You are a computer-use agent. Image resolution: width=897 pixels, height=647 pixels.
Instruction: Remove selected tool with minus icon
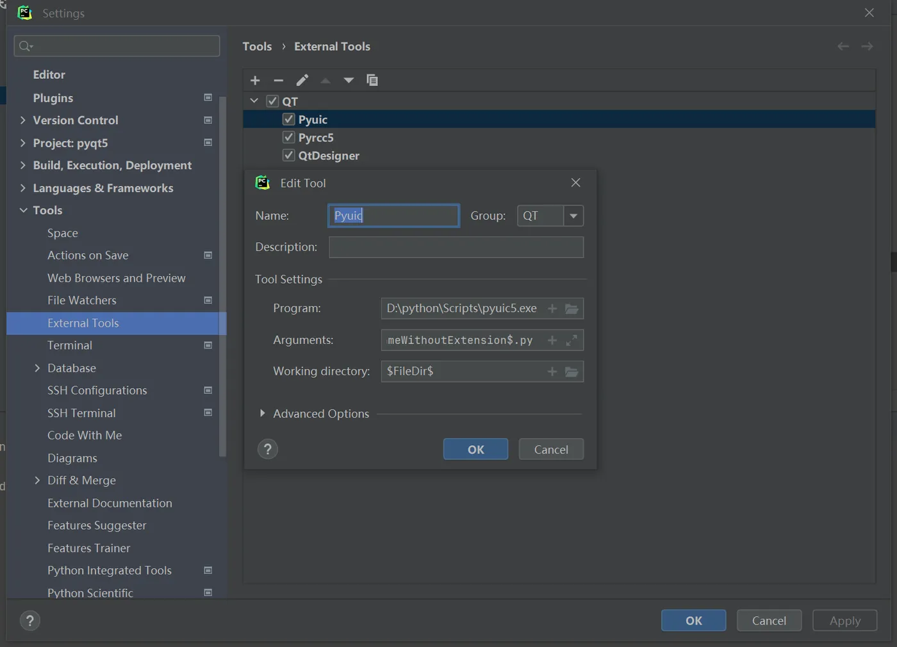[278, 80]
